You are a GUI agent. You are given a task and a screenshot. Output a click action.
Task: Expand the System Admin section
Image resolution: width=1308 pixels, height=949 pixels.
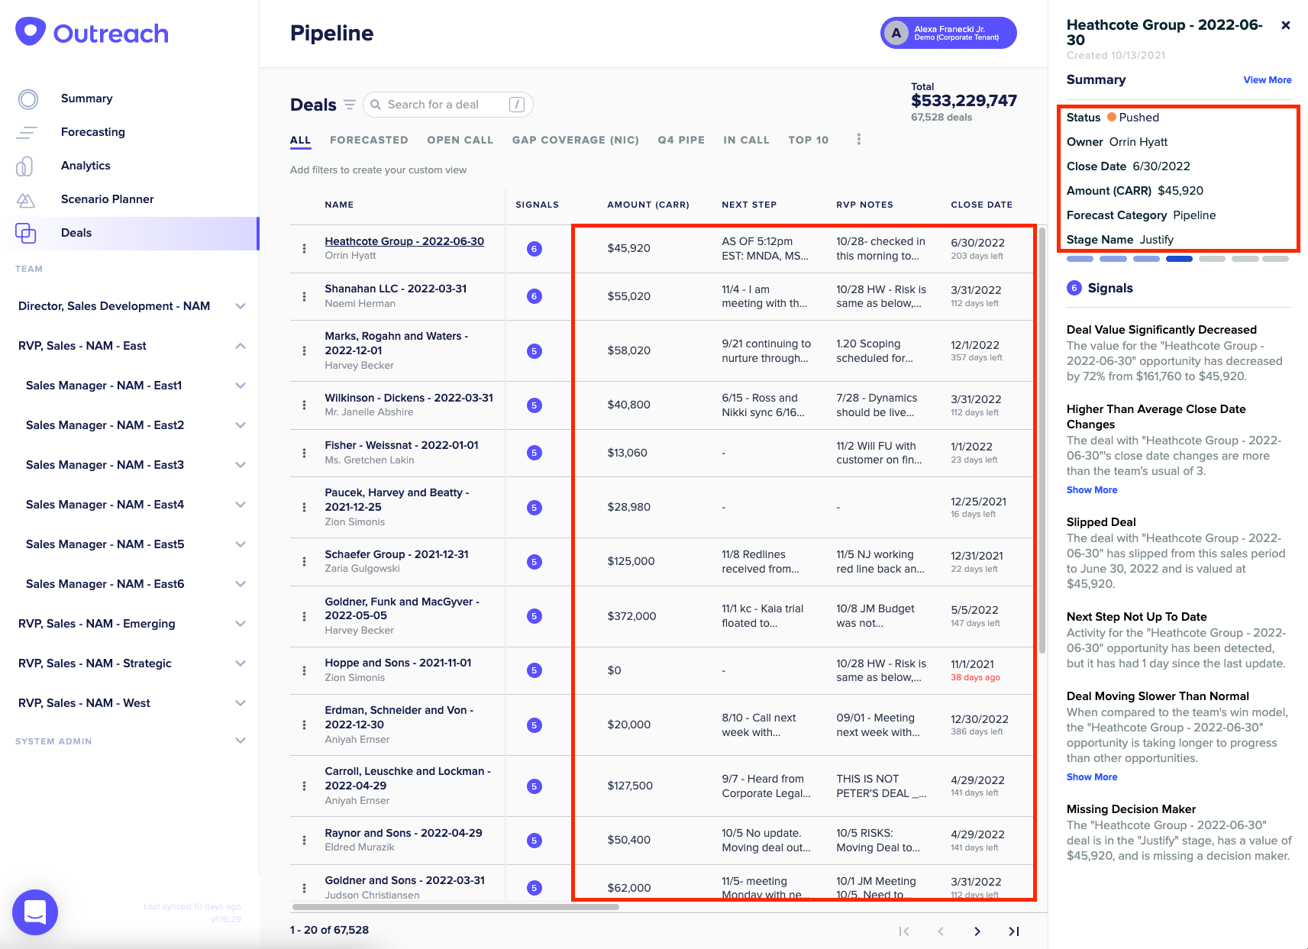coord(241,741)
